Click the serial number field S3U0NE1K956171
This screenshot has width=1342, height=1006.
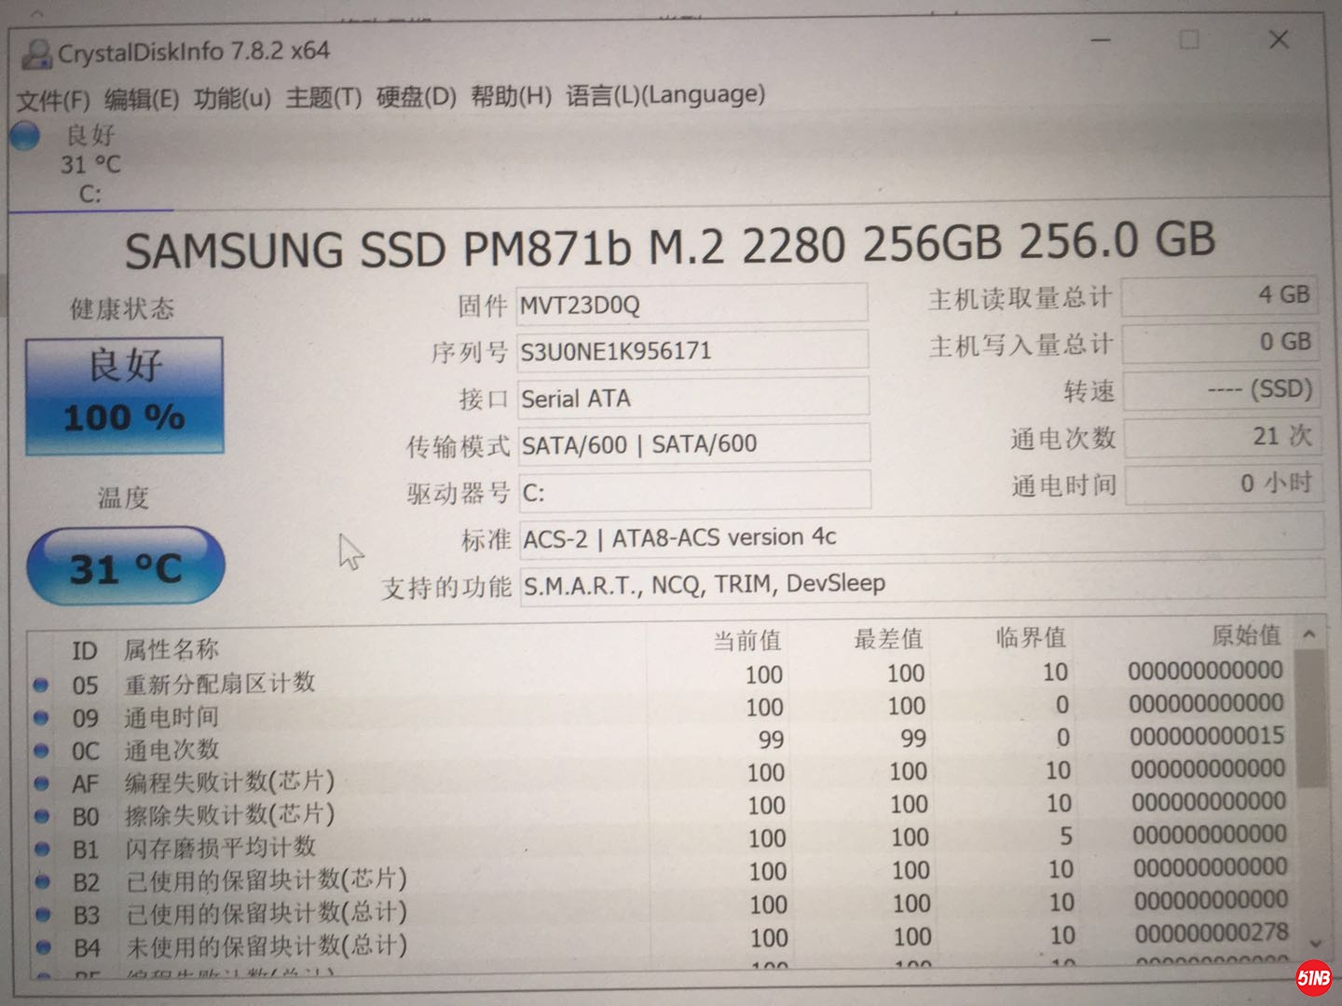(692, 351)
